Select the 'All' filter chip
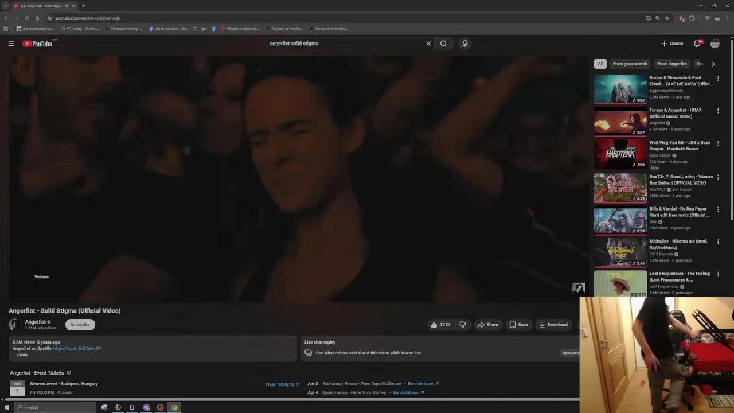734x413 pixels. click(x=600, y=64)
